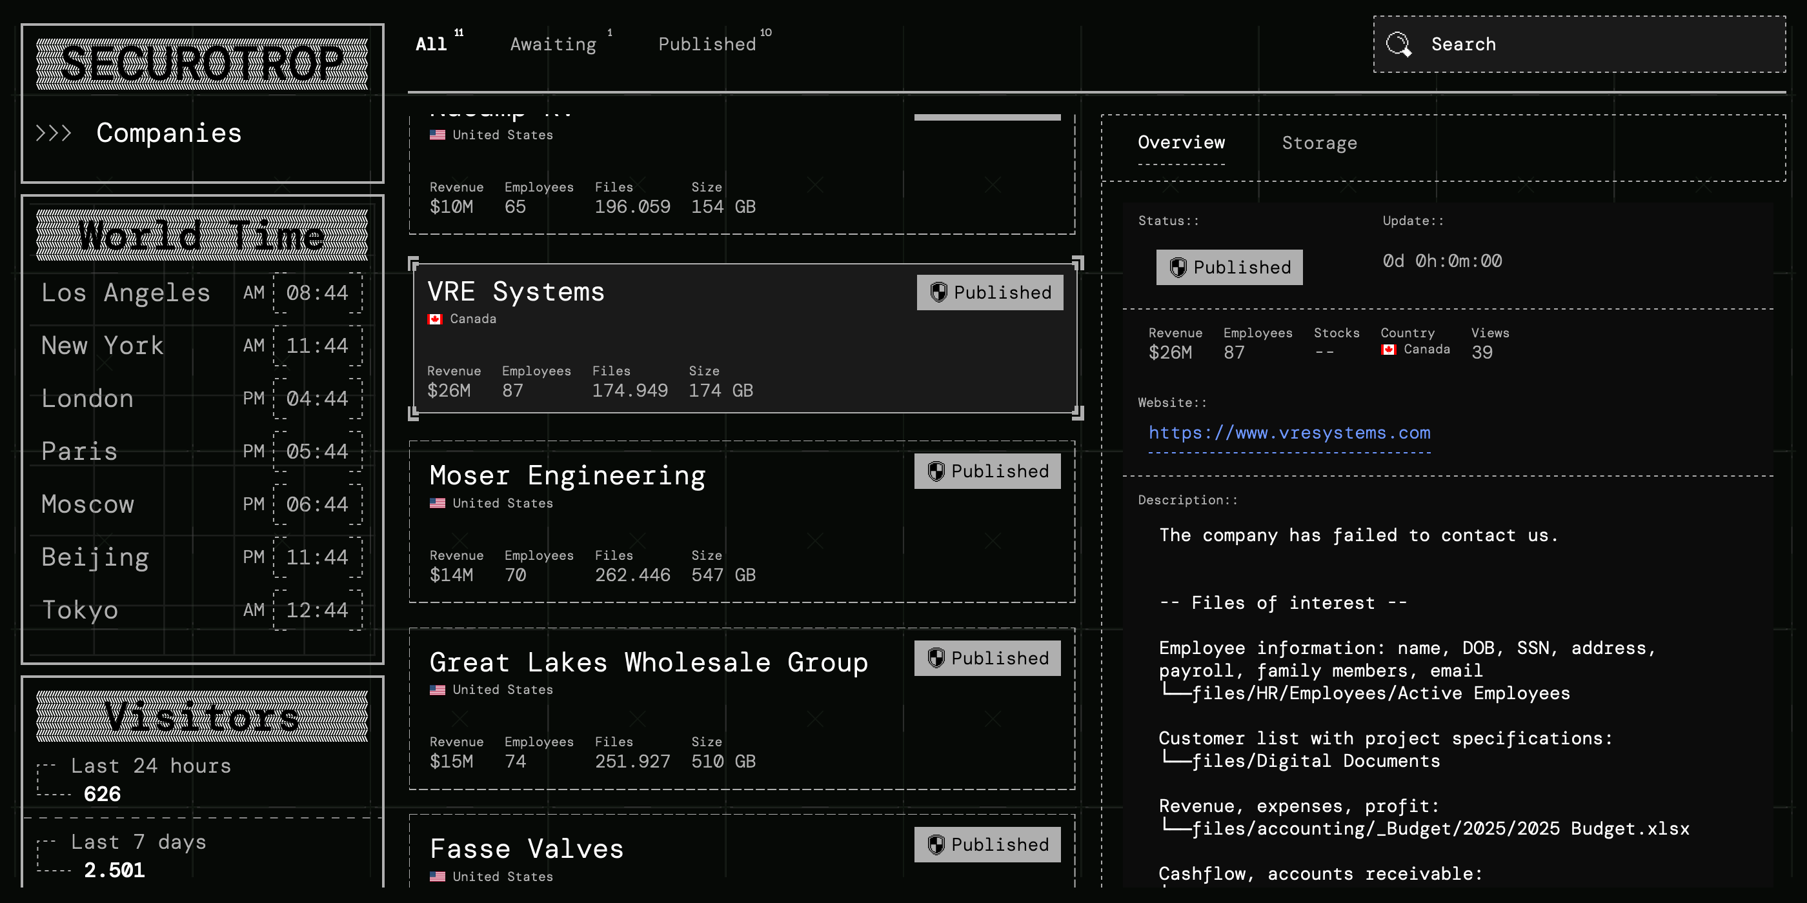Click the Canada flag beside VRE Systems

(x=436, y=318)
